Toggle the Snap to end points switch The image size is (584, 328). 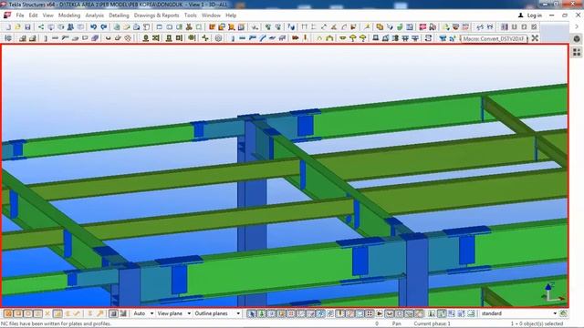(18, 313)
